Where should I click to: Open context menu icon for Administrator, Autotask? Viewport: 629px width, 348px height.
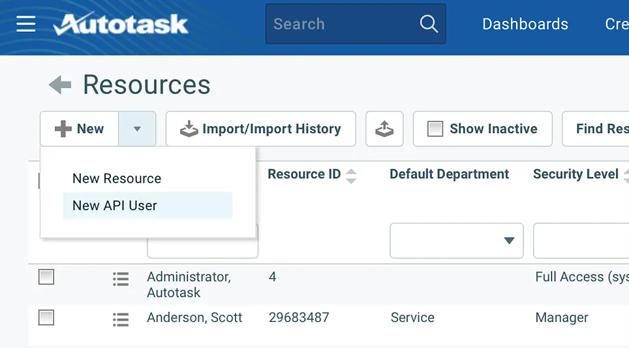(121, 279)
